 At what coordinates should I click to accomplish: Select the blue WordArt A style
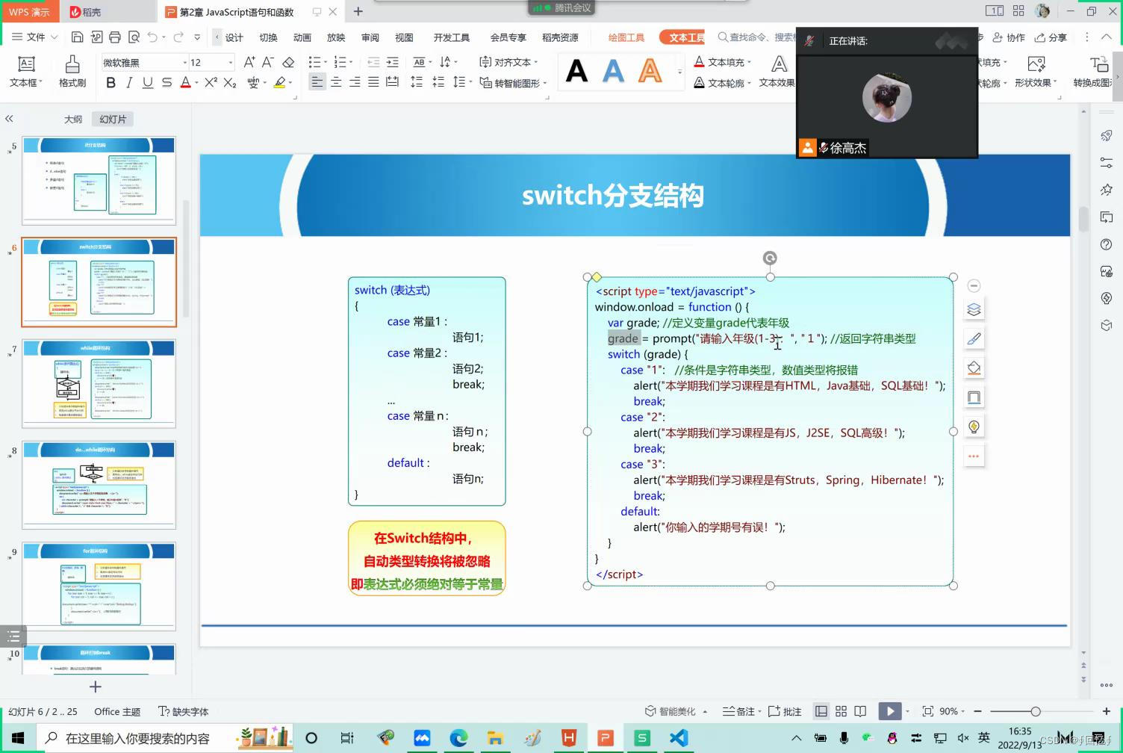(x=613, y=72)
